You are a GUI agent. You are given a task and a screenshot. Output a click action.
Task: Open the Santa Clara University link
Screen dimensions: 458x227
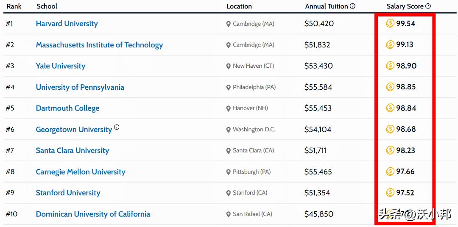point(73,151)
